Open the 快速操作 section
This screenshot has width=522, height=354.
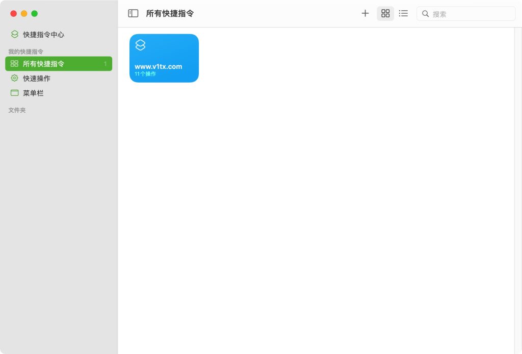click(37, 79)
